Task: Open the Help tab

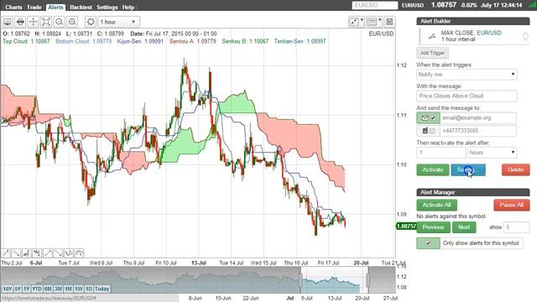Action: 128,8
